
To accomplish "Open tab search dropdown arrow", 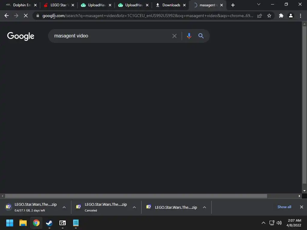I will point(259,4).
